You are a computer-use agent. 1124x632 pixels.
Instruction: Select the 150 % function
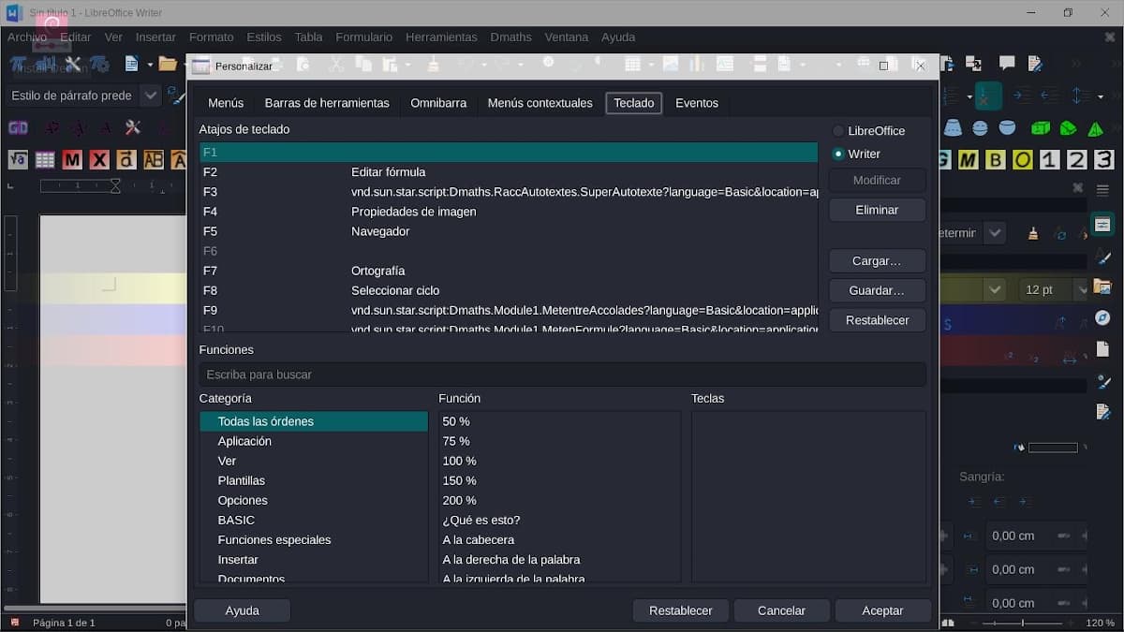559,480
